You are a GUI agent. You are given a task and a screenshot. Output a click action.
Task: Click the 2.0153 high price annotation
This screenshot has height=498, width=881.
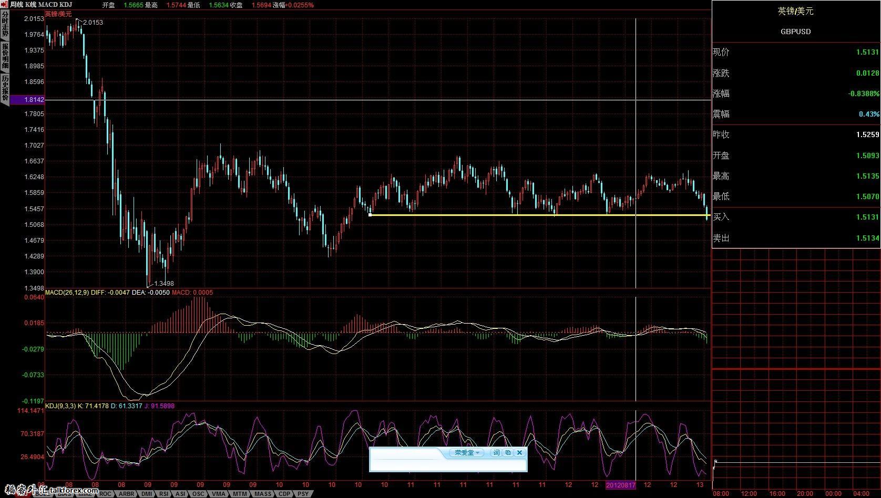click(93, 23)
